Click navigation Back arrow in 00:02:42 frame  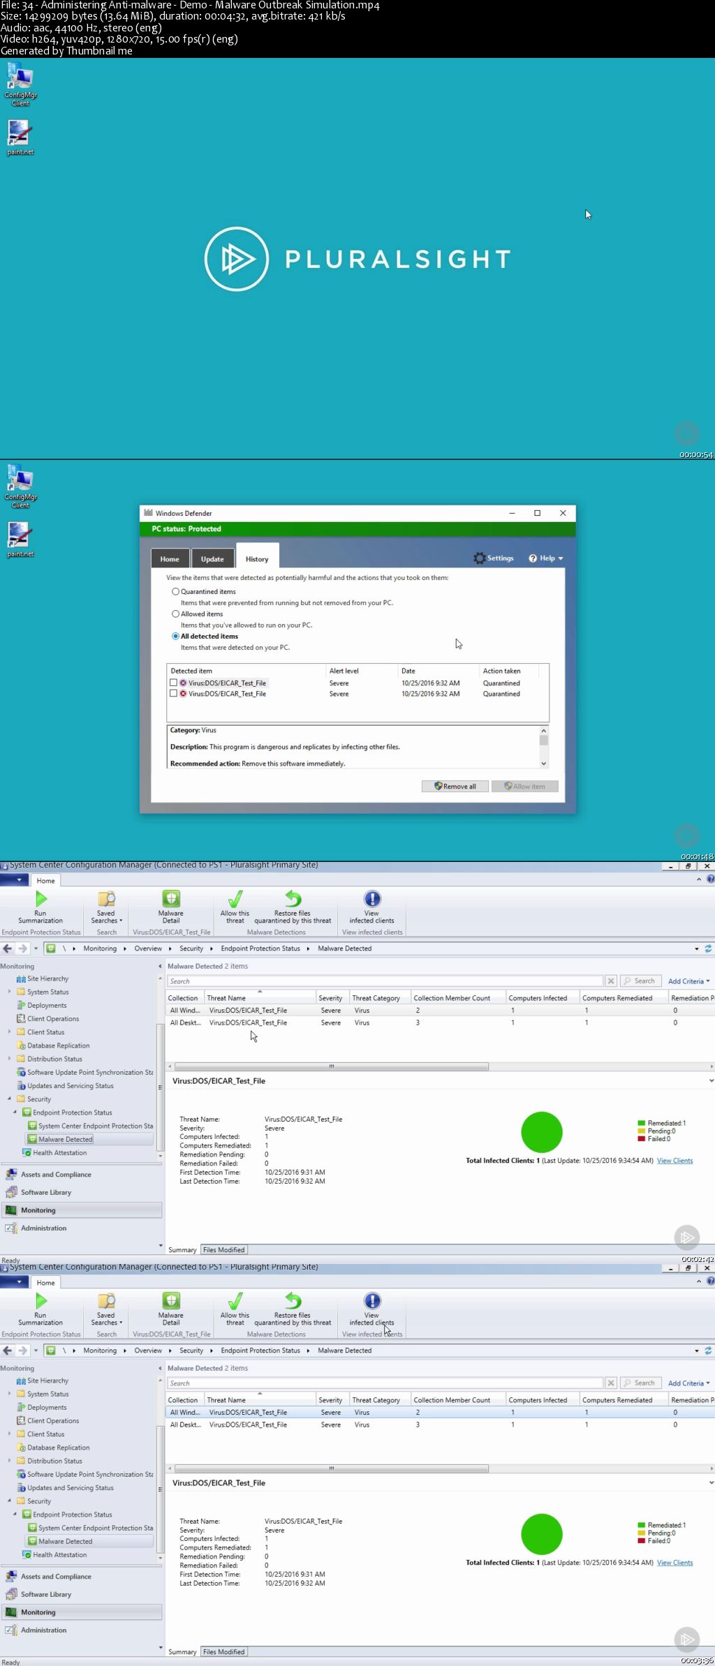click(x=7, y=949)
